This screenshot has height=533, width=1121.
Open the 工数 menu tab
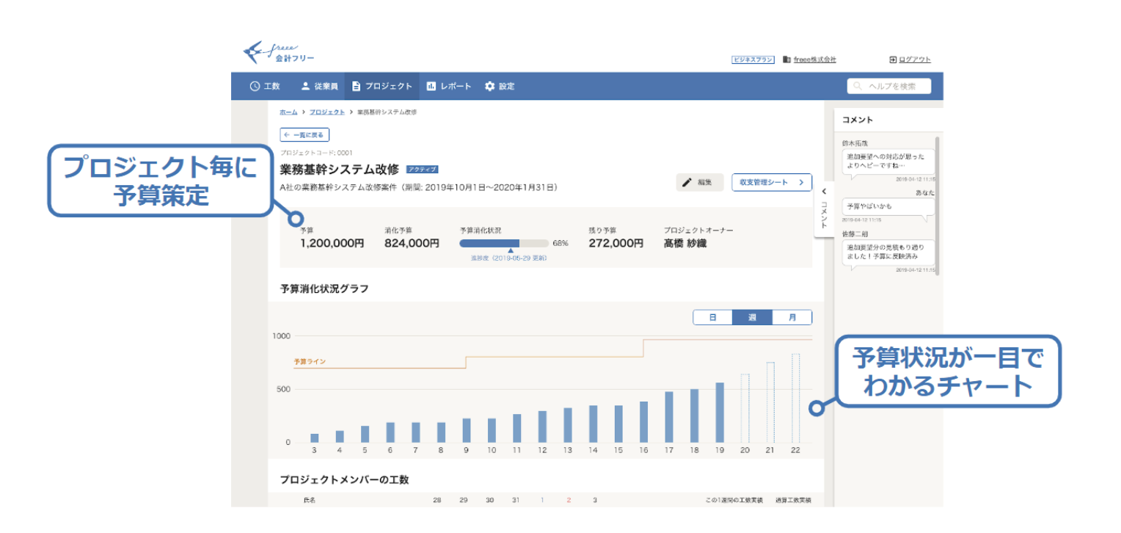(x=265, y=86)
